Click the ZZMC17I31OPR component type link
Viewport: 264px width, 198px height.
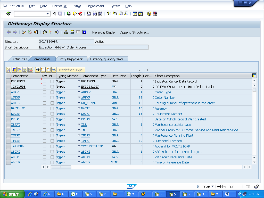(92, 146)
